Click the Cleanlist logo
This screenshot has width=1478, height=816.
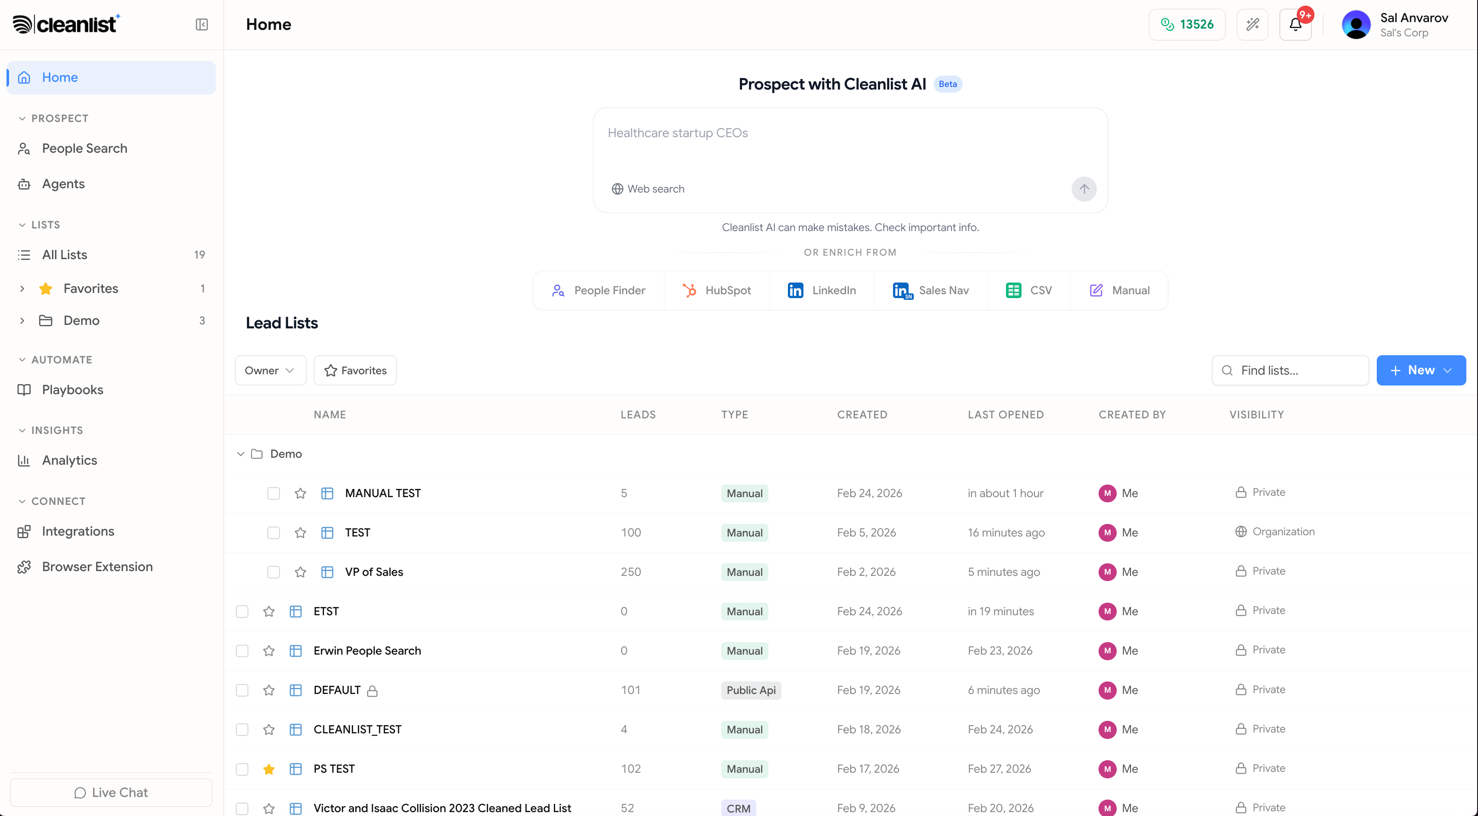click(x=67, y=24)
